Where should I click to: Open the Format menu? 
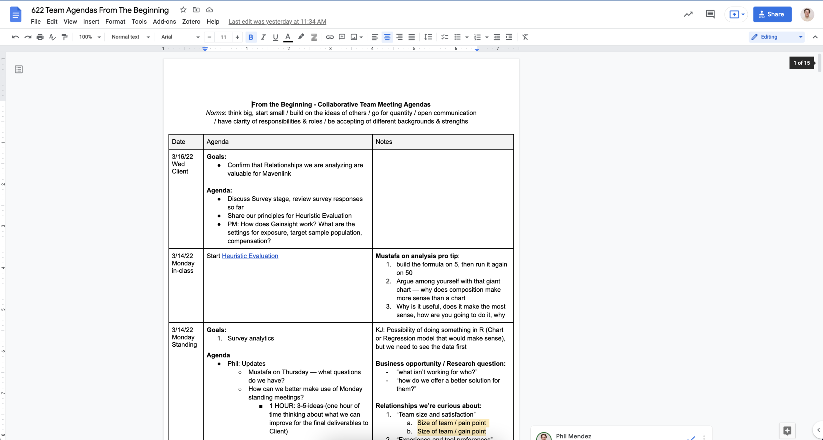pos(115,21)
